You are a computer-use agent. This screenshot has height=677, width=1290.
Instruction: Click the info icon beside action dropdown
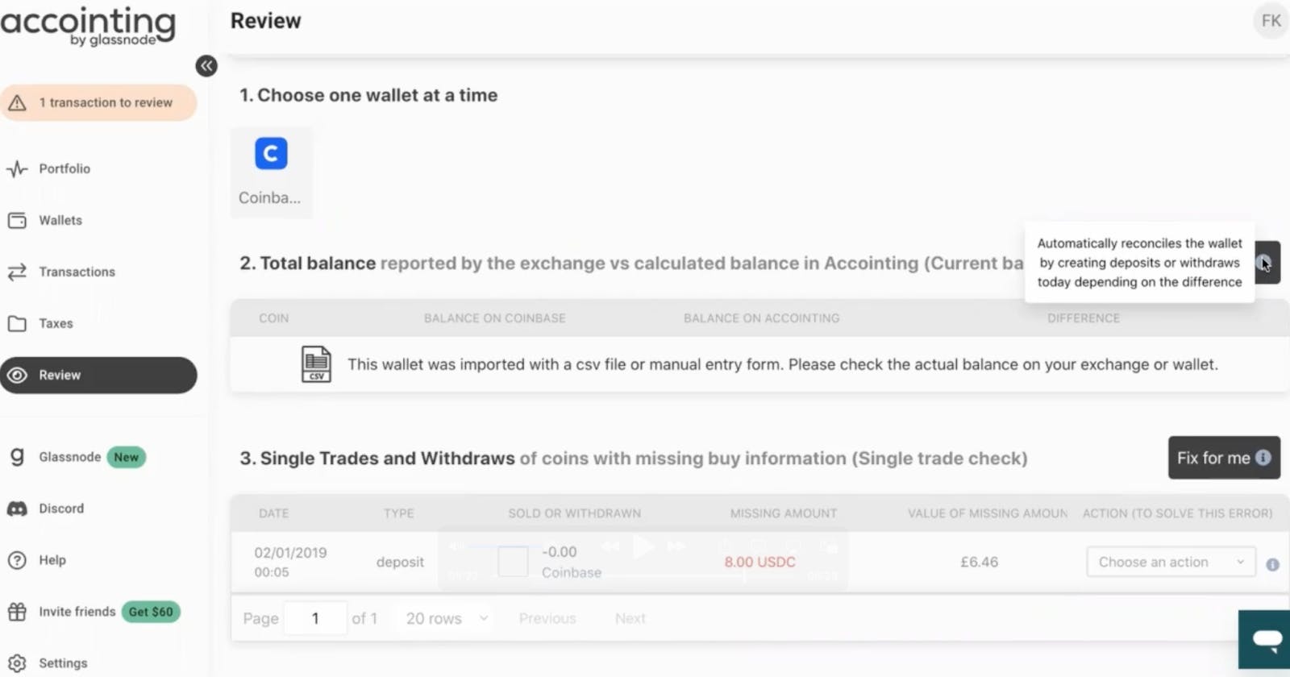tap(1272, 565)
